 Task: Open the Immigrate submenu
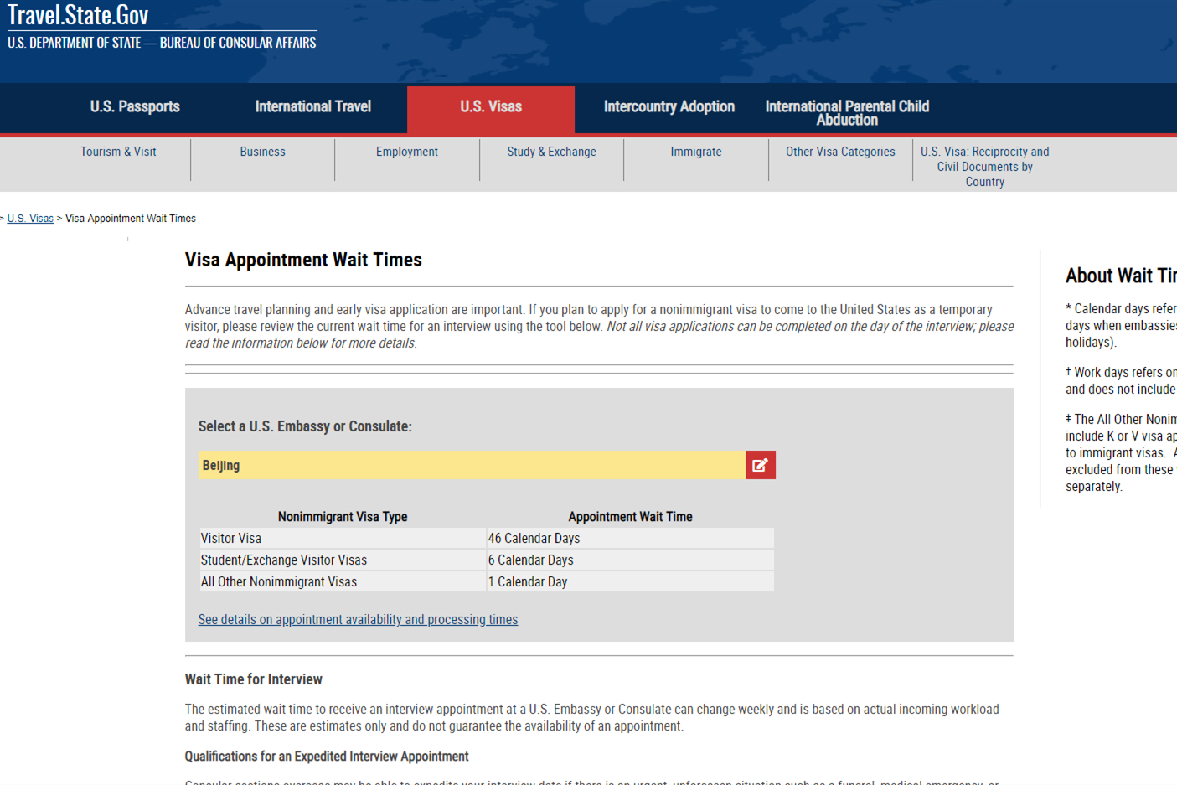695,152
